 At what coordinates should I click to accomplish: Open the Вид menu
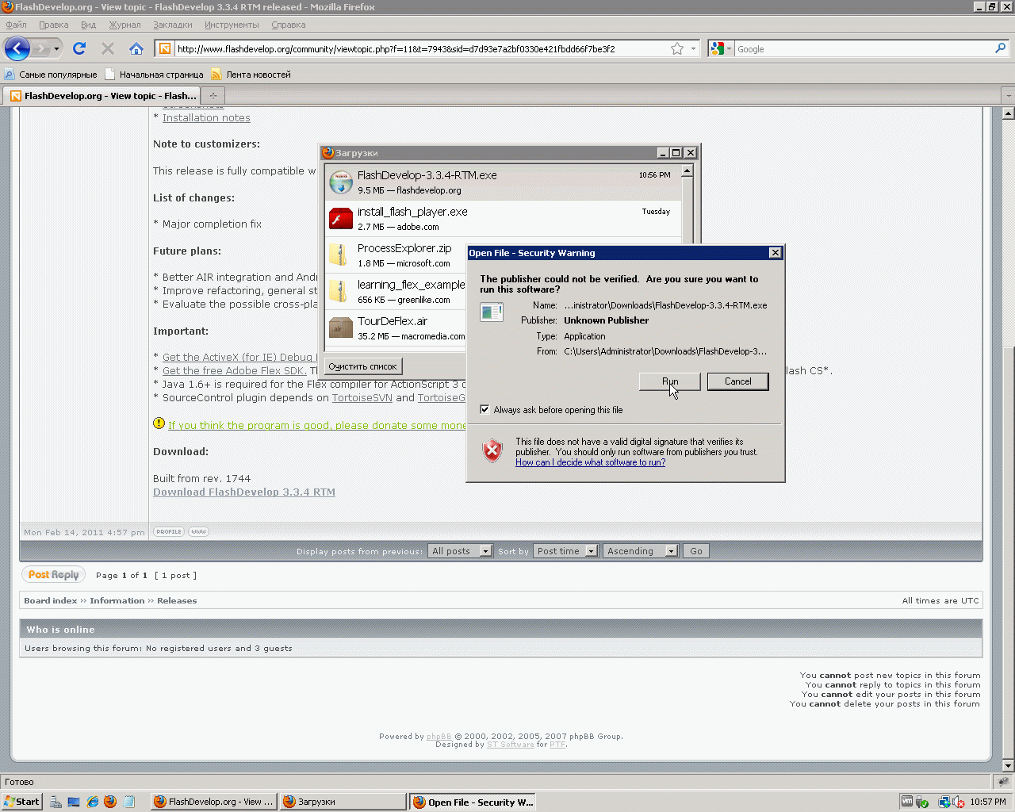pos(88,25)
